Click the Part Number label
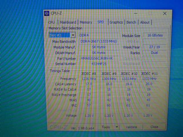Image resolution: width=183 pixels, height=137 pixels. pos(67,59)
